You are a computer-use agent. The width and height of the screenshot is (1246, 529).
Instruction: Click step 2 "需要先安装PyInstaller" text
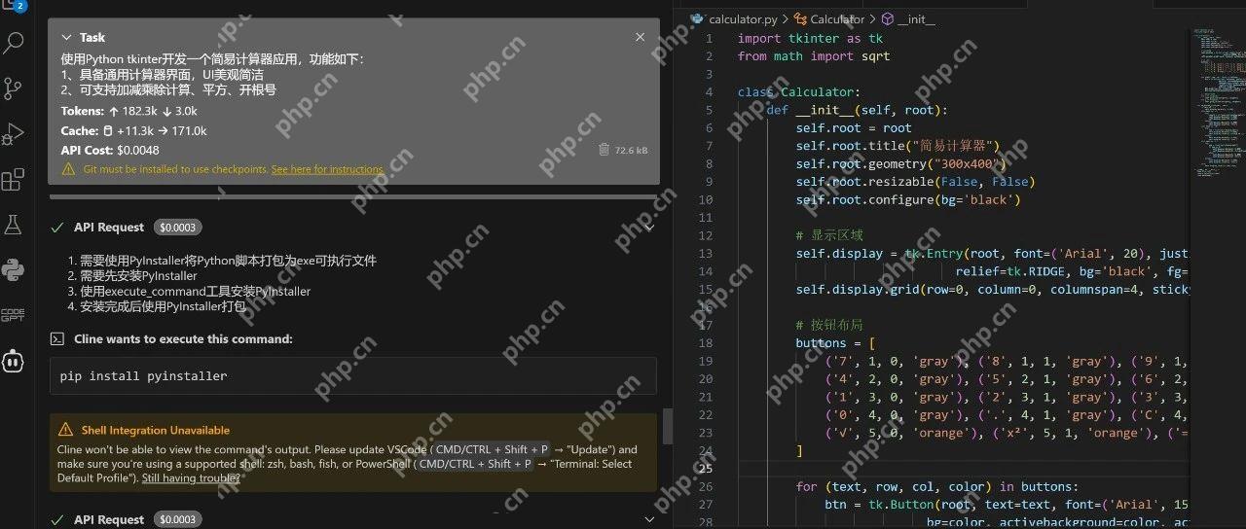click(138, 276)
